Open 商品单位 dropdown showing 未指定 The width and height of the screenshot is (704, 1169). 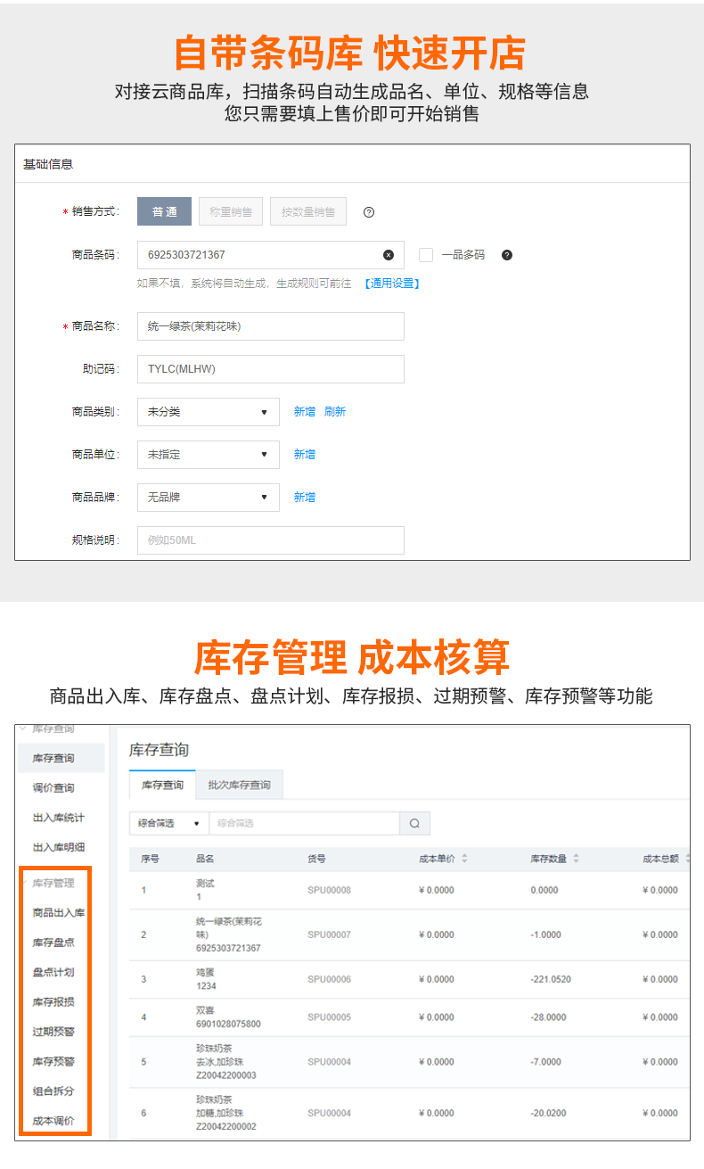(x=208, y=455)
